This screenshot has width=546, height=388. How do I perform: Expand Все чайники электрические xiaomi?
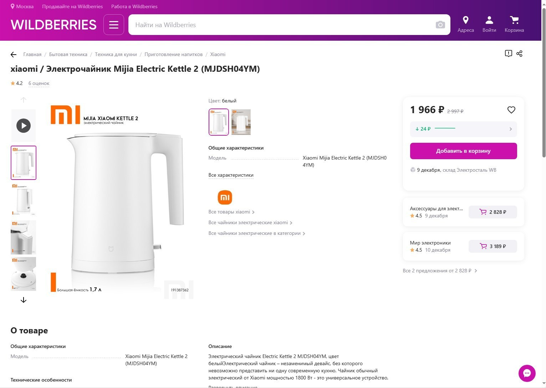point(248,222)
